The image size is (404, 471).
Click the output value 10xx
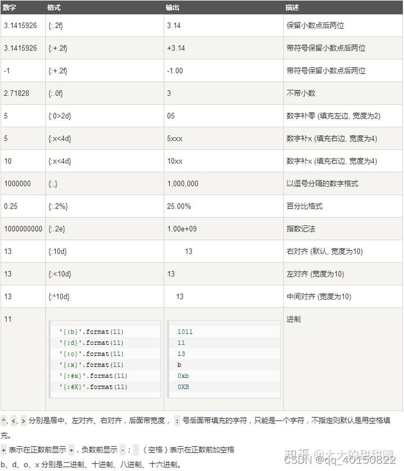[175, 161]
